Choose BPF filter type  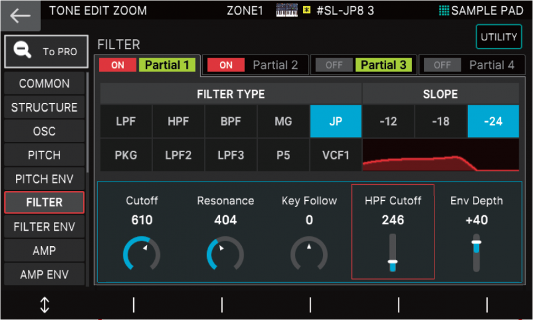click(x=231, y=121)
